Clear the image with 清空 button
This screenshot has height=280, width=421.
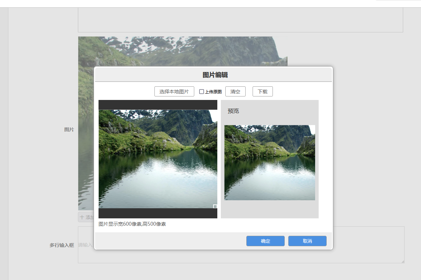[x=235, y=92]
